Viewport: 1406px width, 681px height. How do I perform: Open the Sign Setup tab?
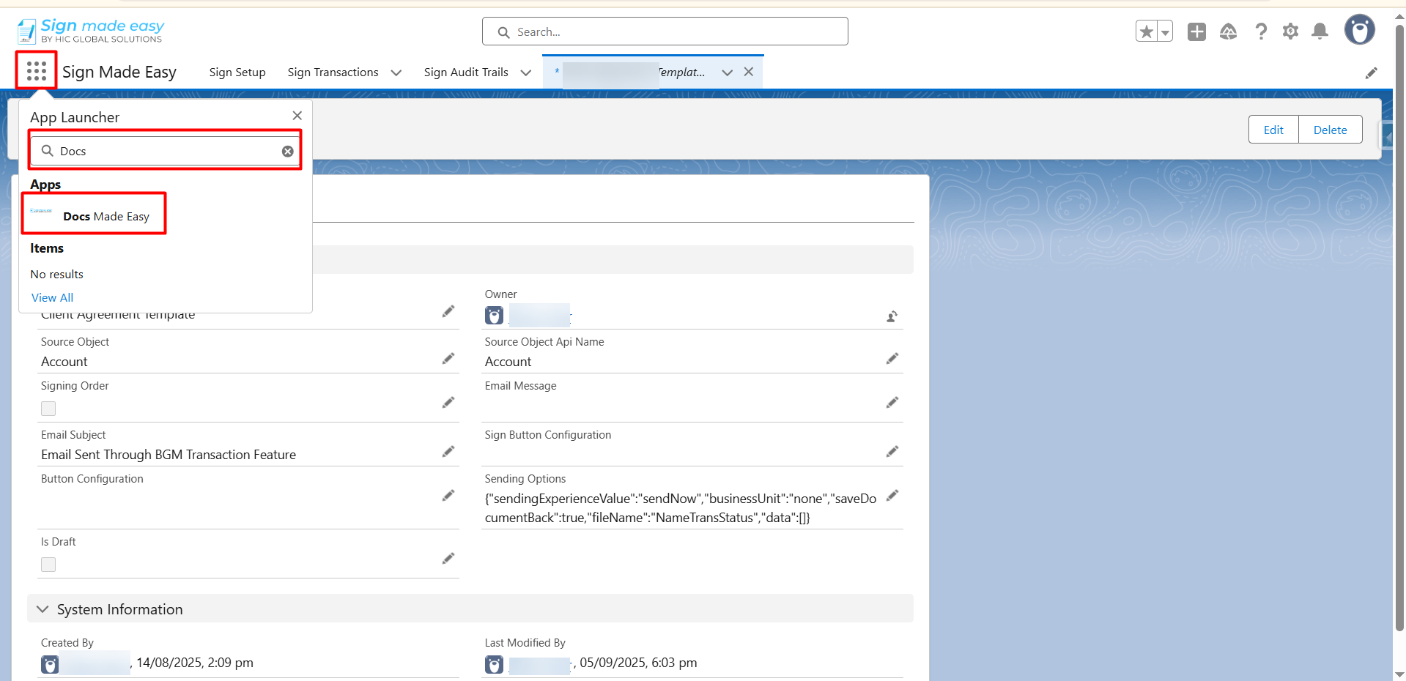(237, 72)
